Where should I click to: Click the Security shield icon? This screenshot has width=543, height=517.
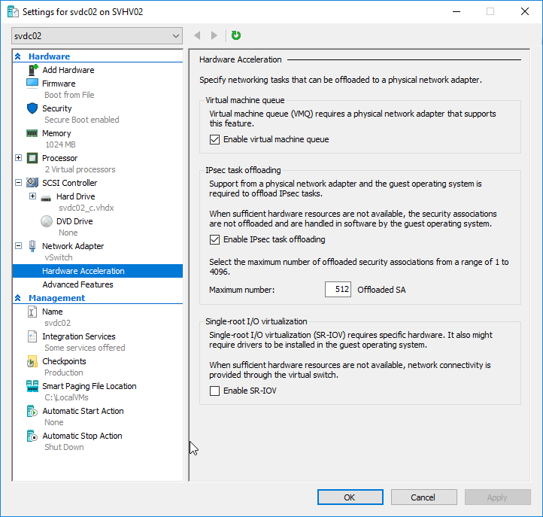[32, 108]
